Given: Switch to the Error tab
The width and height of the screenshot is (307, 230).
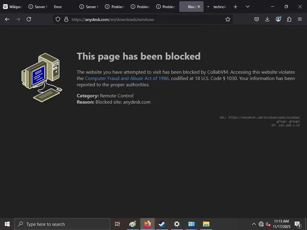Looking at the screenshot, I should pyautogui.click(x=64, y=7).
